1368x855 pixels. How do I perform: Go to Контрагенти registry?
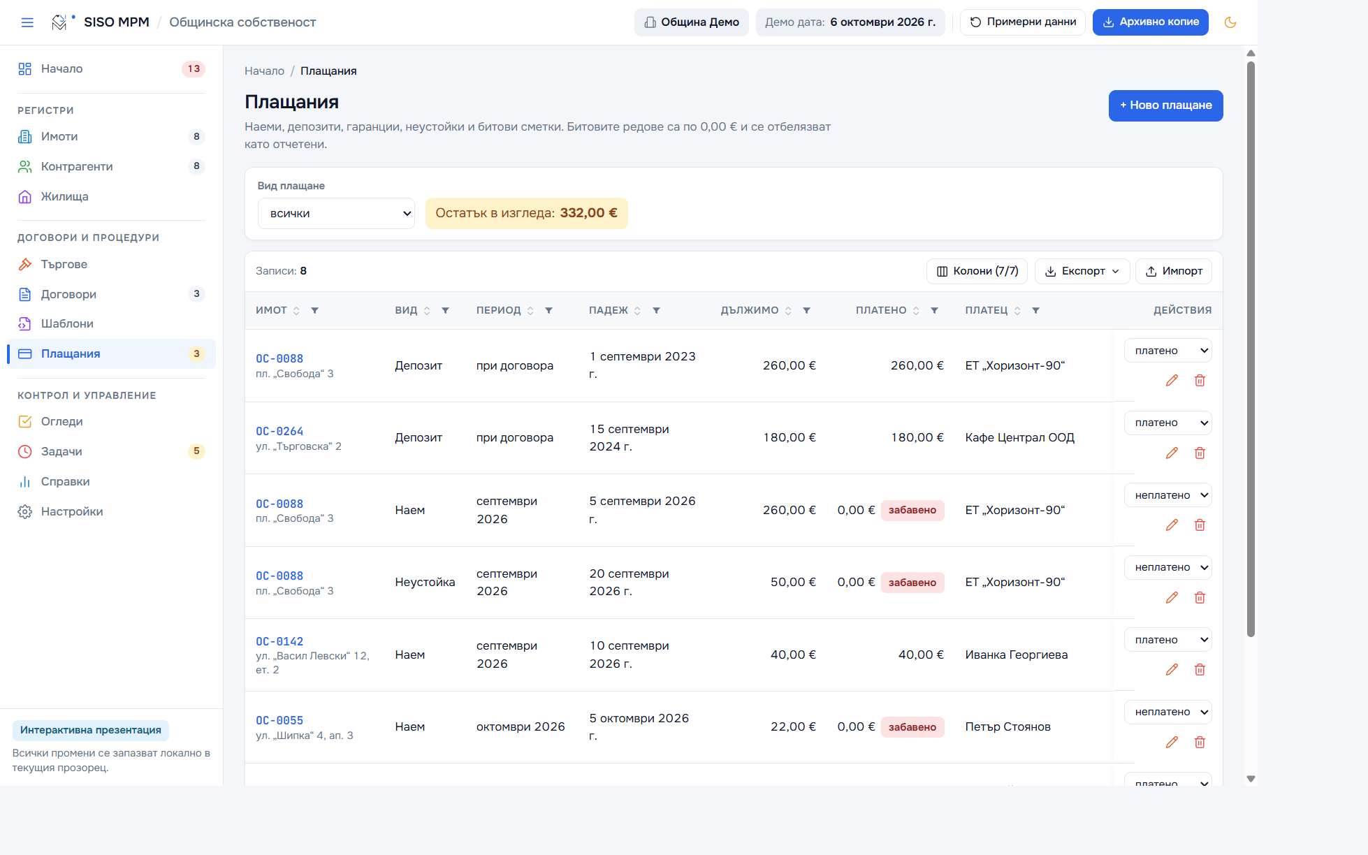[x=111, y=166]
